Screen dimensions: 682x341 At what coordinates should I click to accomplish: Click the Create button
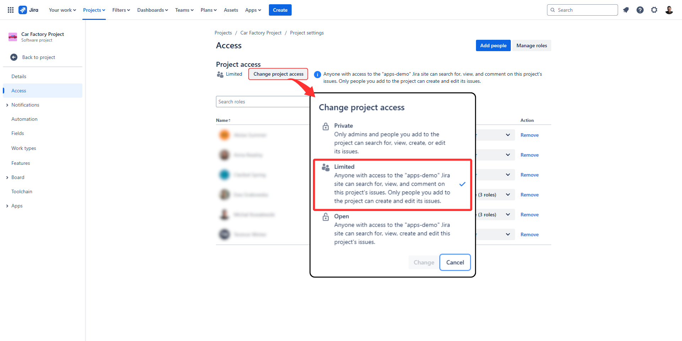[280, 10]
